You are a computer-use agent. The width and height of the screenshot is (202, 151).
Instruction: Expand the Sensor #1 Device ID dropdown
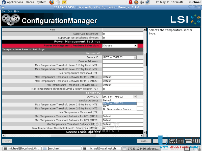(135, 57)
